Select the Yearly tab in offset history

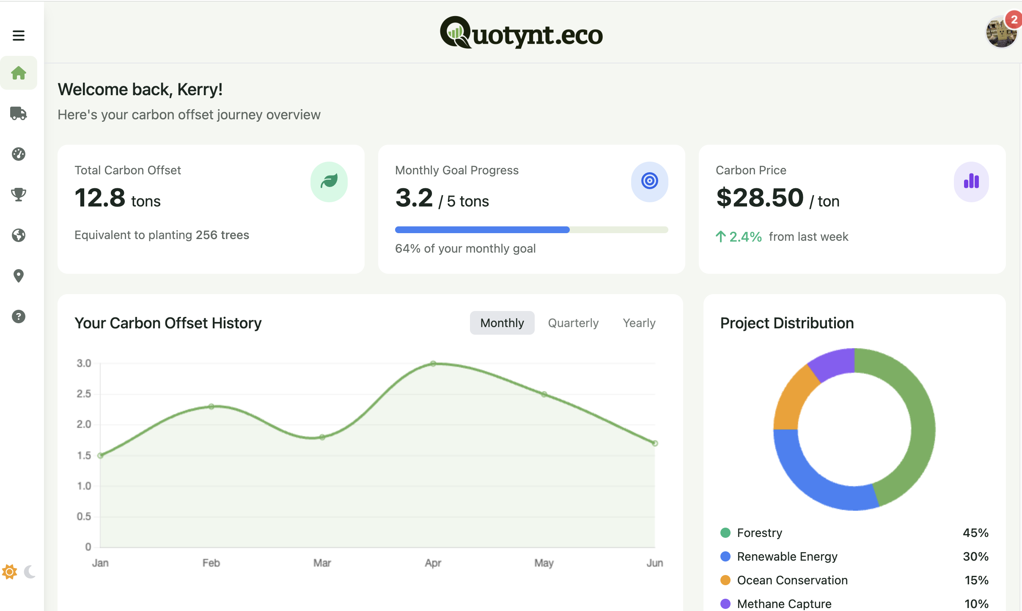(639, 322)
